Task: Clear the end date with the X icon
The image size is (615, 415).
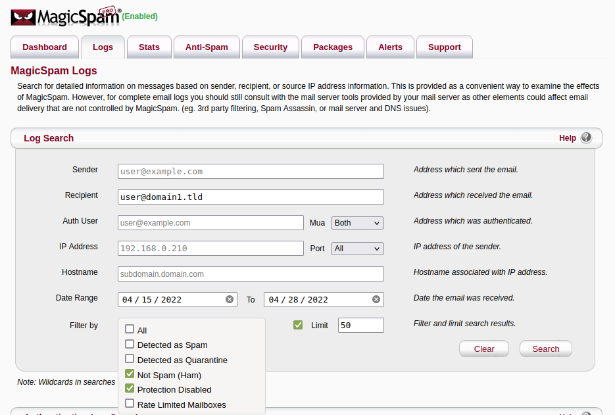Action: (x=376, y=299)
